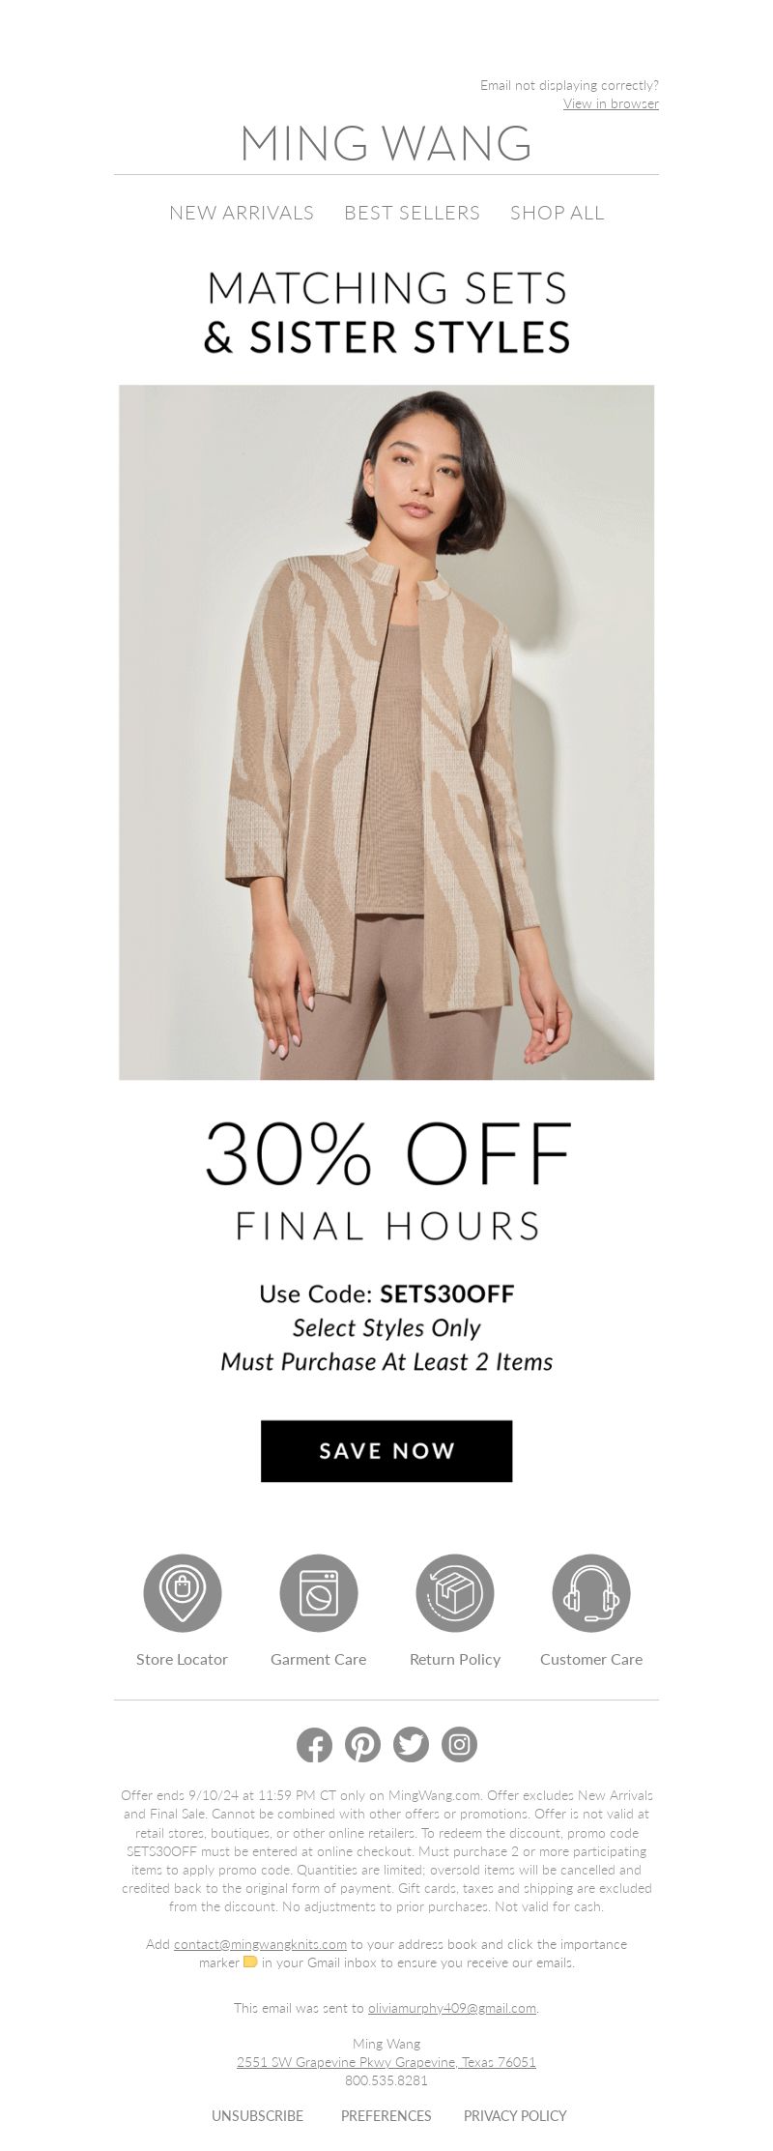Screen dimensions: 773x2151
Task: Open the Preferences footer link
Action: pyautogui.click(x=386, y=2115)
